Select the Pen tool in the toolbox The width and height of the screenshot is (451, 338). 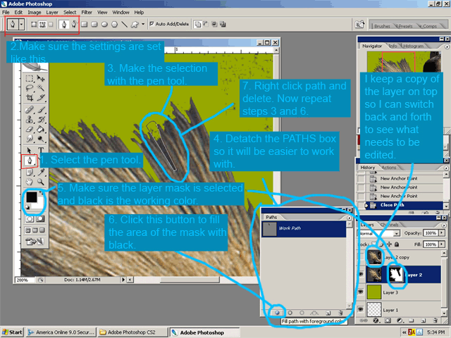pos(30,161)
